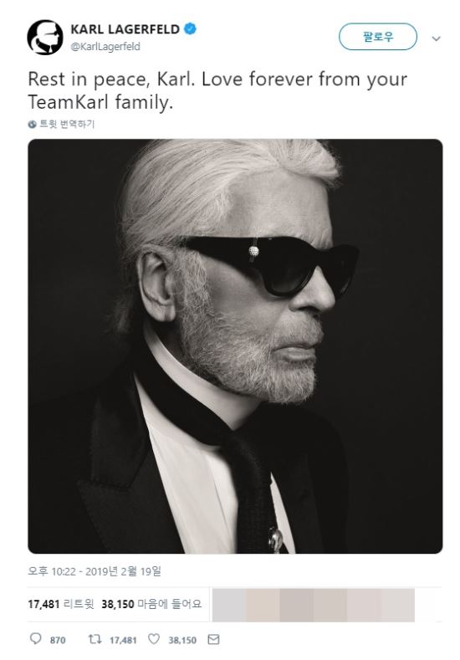The height and width of the screenshot is (660, 460).
Task: Click the first liker avatar thumbnail
Action: pos(229,605)
